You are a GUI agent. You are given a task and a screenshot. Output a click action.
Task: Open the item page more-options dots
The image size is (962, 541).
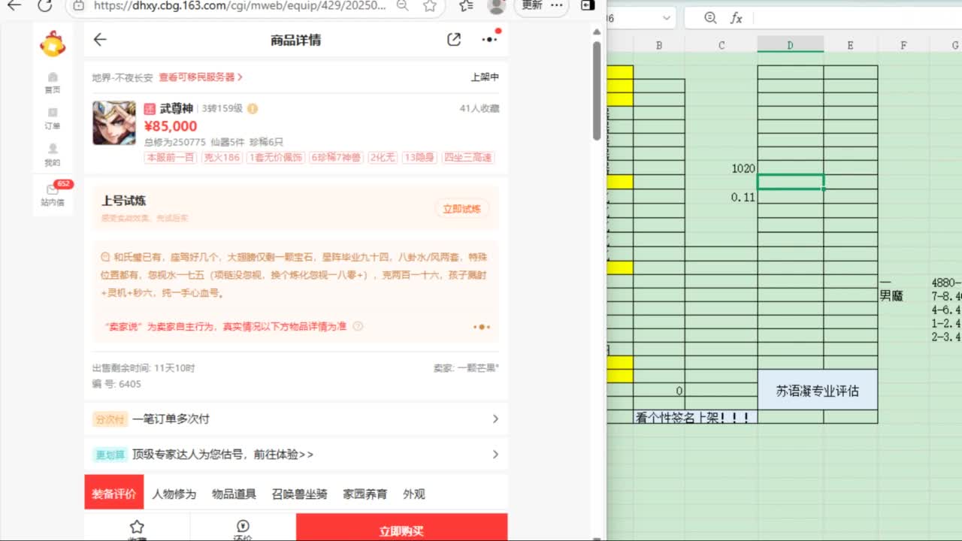coord(489,40)
